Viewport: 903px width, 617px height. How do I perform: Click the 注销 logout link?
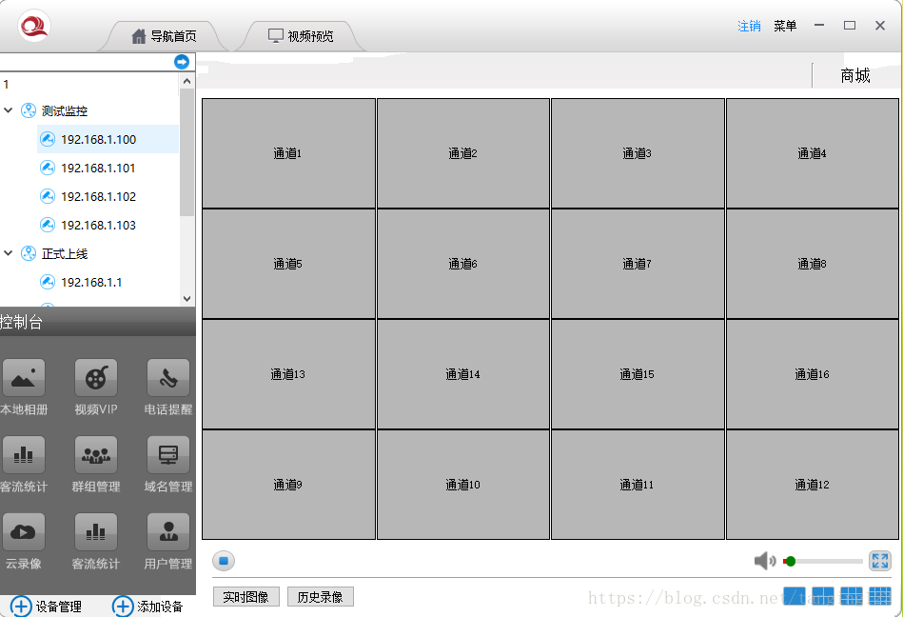[749, 26]
